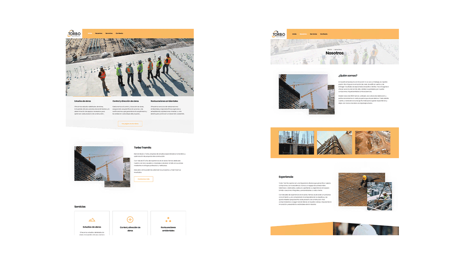The width and height of the screenshot is (465, 261).
Task: Click the rightmost excavation site gallery thumbnail
Action: pyautogui.click(x=373, y=143)
